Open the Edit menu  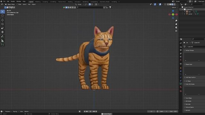click(x=8, y=1)
